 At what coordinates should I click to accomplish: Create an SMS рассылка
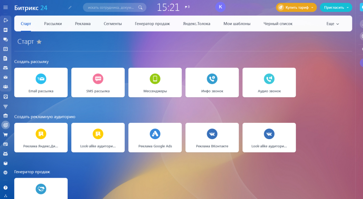tap(98, 83)
